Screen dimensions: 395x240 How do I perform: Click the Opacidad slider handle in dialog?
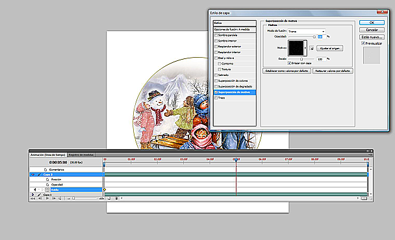(x=314, y=37)
